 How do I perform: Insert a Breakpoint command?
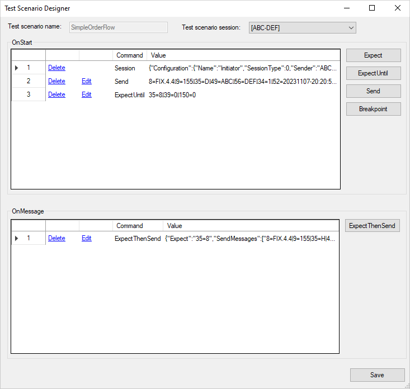coord(373,109)
